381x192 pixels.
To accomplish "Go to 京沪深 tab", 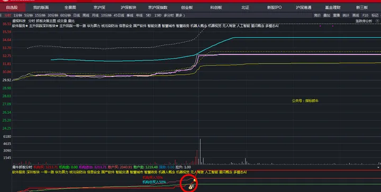I will pyautogui.click(x=99, y=7).
